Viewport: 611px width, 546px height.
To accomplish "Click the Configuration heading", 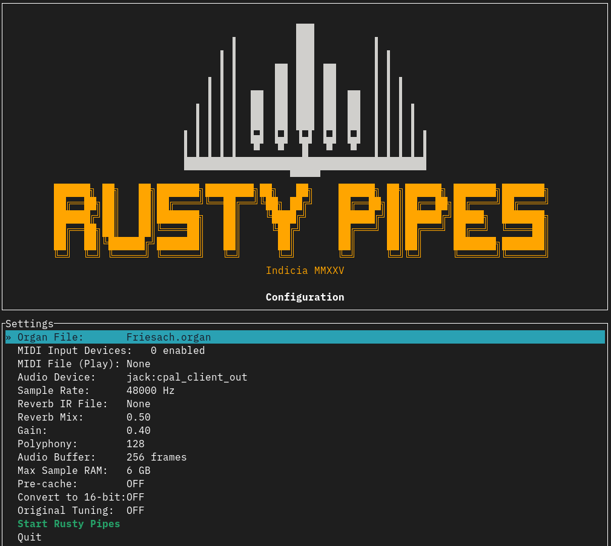I will pos(305,297).
